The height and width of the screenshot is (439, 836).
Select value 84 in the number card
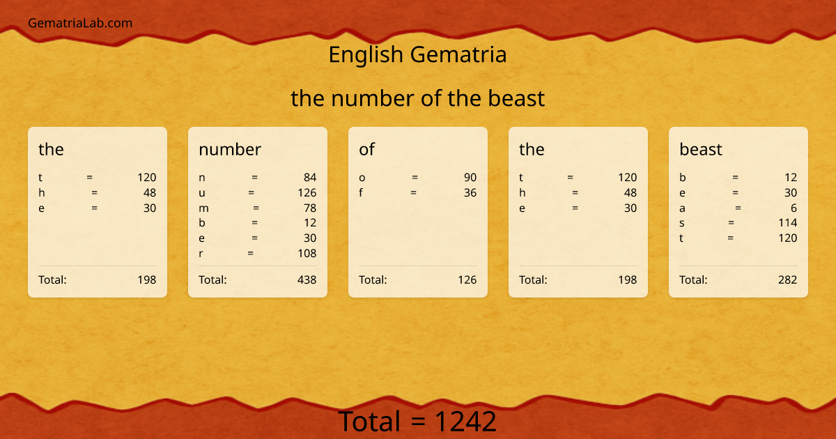pos(310,178)
